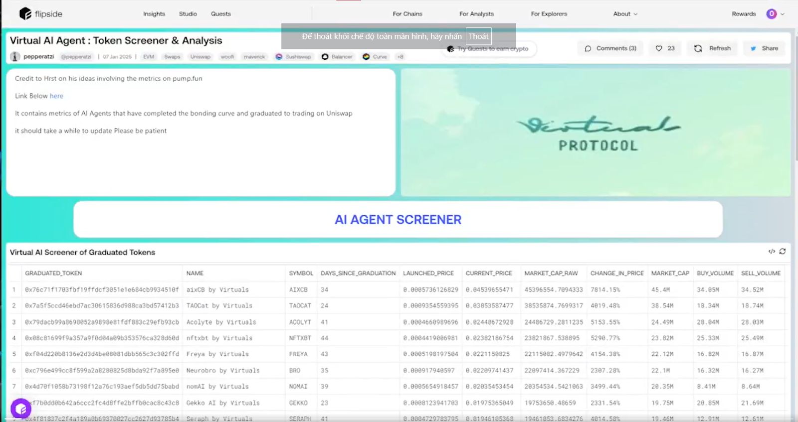Go to the Studio tab
Viewport: 798px width, 422px height.
[188, 14]
